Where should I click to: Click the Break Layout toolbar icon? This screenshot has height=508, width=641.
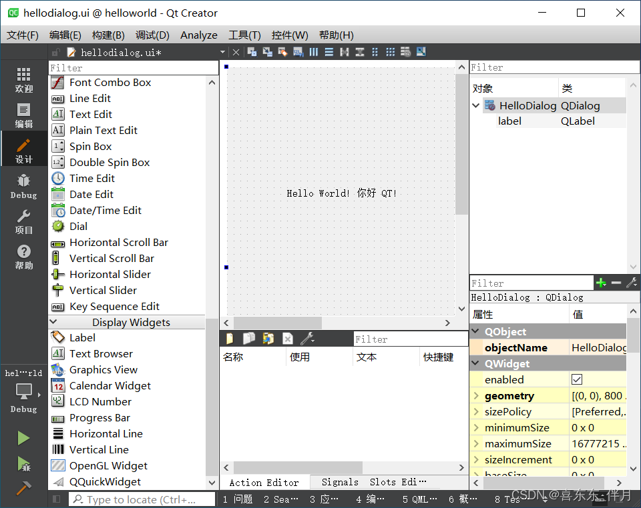[x=405, y=52]
